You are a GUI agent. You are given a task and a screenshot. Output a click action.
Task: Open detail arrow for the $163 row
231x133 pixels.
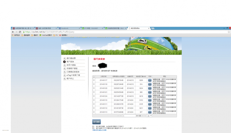(x=150, y=100)
